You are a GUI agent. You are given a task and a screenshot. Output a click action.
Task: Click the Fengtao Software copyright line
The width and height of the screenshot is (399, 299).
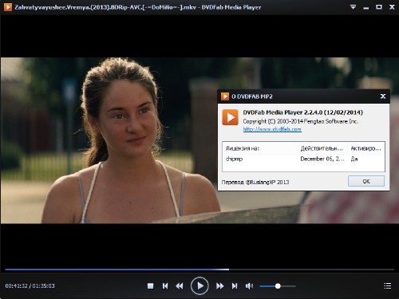point(301,121)
